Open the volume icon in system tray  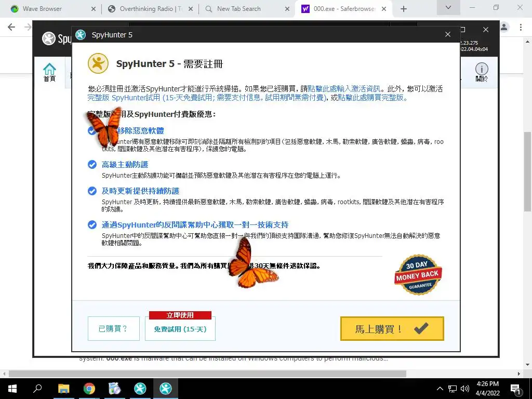(x=465, y=389)
